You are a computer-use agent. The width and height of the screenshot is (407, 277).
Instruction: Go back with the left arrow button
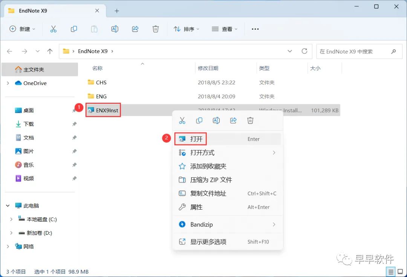[x=9, y=51]
